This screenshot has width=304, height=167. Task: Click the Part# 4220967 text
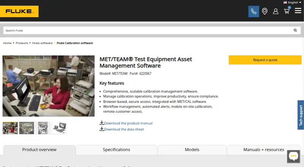(141, 74)
